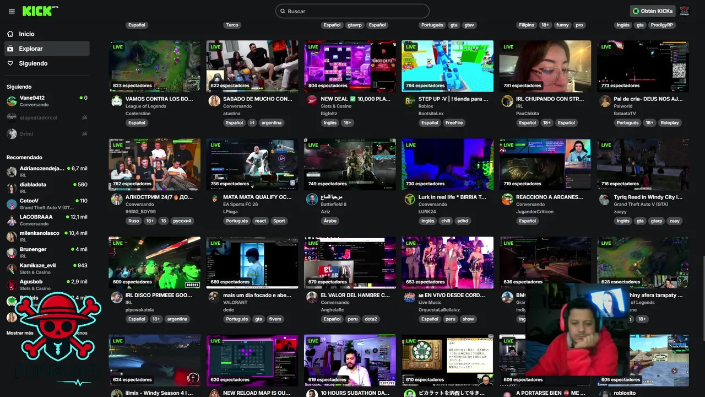Click BataataTV channel avatar

(605, 101)
